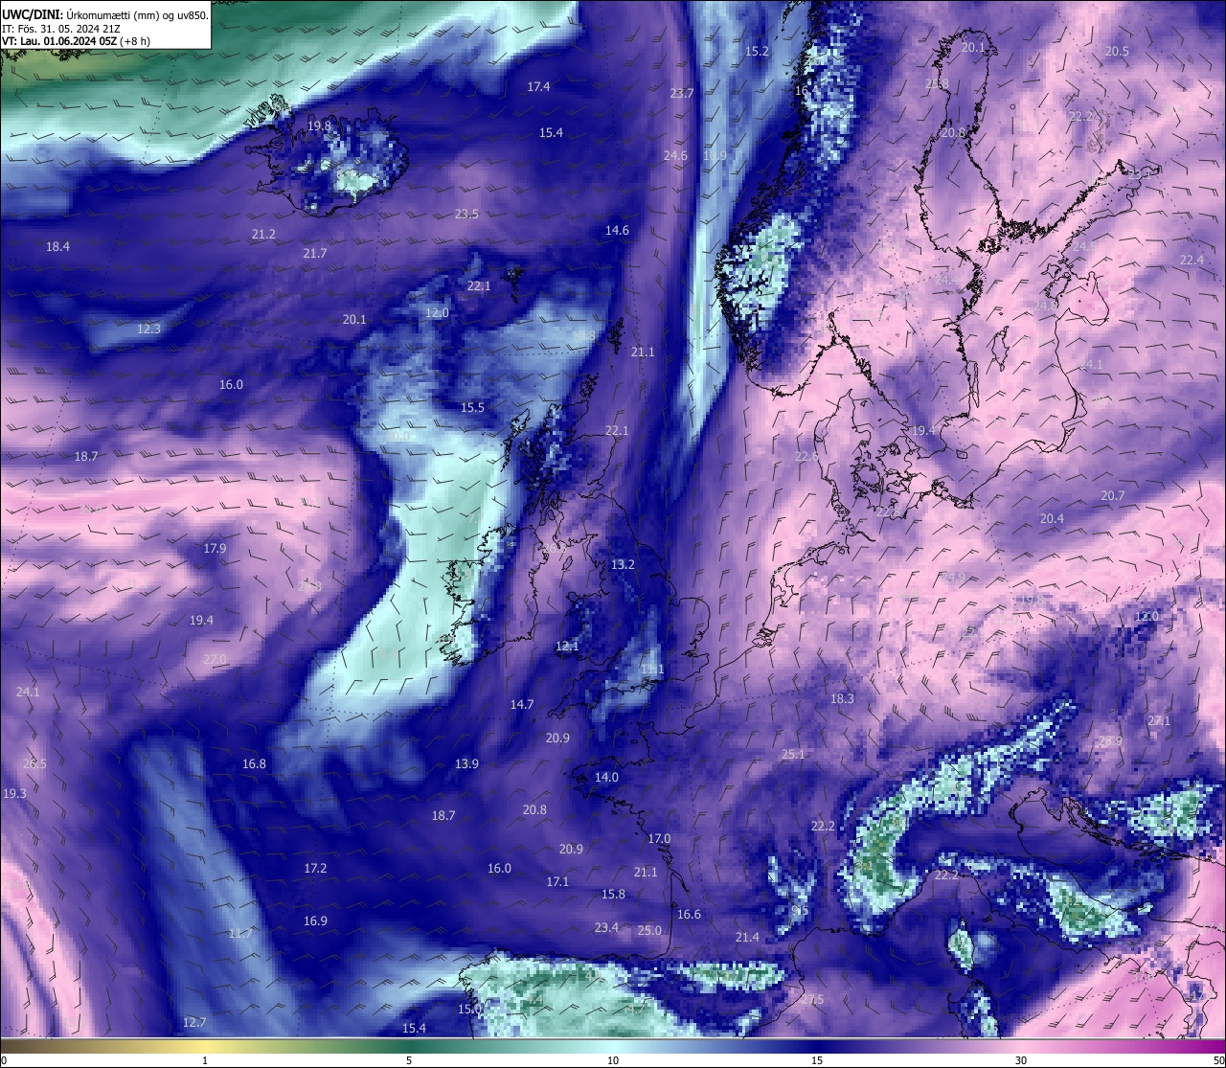This screenshot has height=1068, width=1226.
Task: Click the 12.3 value label
Action: coord(148,329)
